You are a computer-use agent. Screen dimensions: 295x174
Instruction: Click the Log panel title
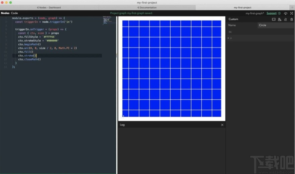pyautogui.click(x=122, y=125)
